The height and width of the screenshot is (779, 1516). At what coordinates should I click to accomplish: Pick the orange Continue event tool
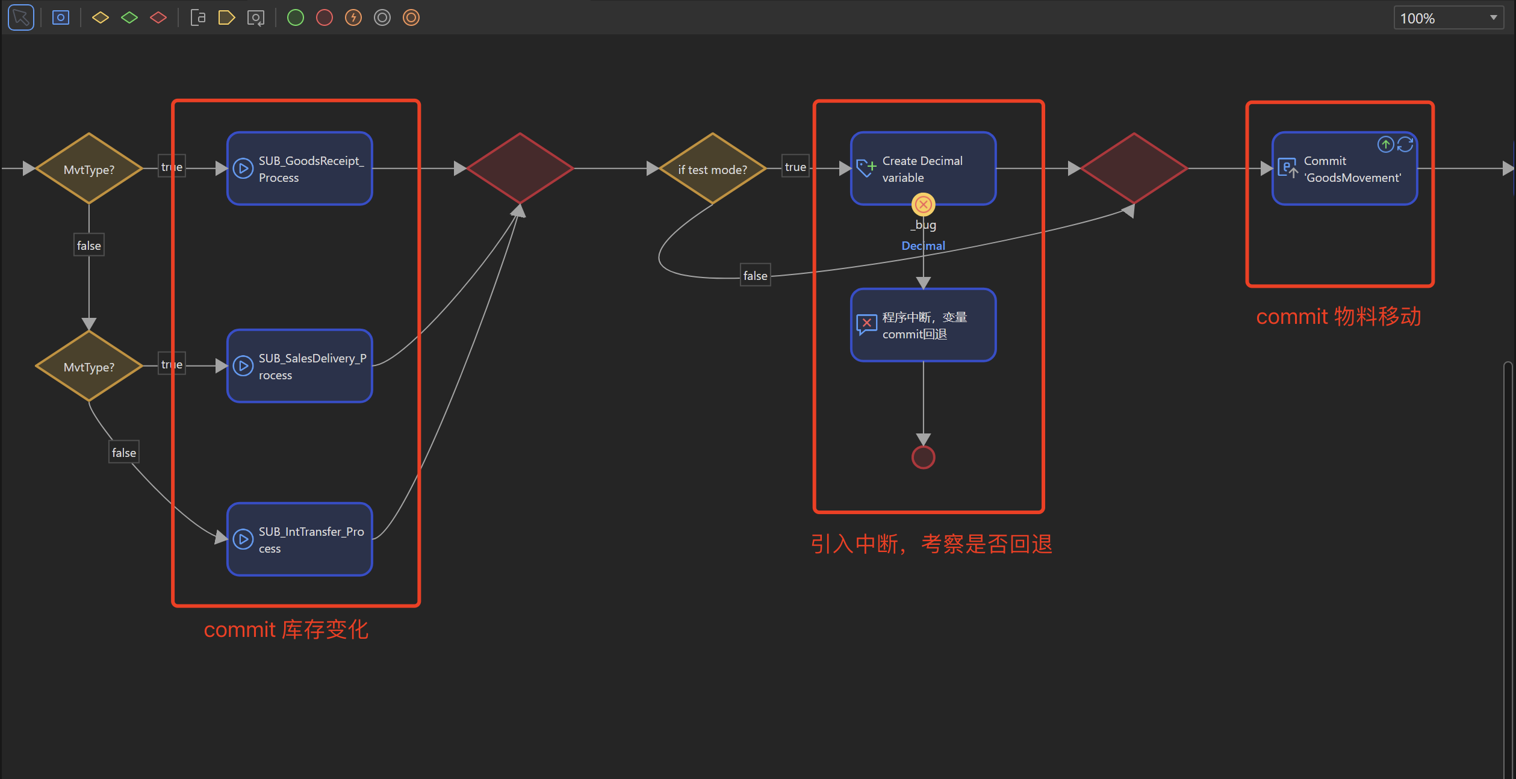(x=411, y=17)
